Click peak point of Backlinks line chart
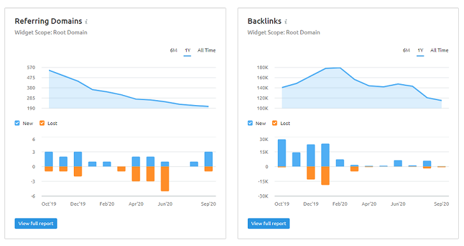This screenshot has height=246, width=464. 340,68
